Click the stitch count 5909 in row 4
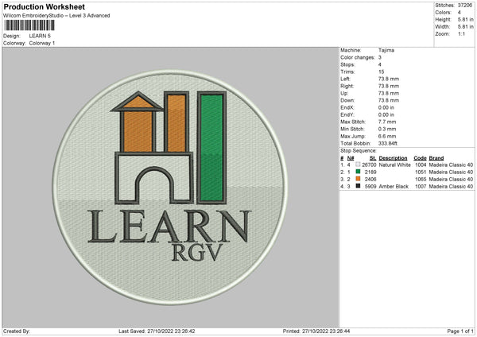 pos(370,187)
